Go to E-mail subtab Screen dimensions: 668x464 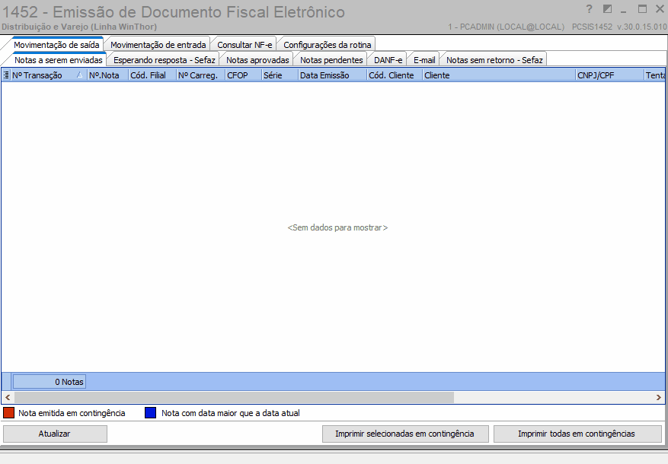point(424,60)
